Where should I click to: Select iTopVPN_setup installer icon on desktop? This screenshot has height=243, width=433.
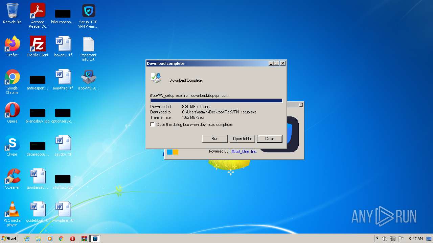pos(88,80)
